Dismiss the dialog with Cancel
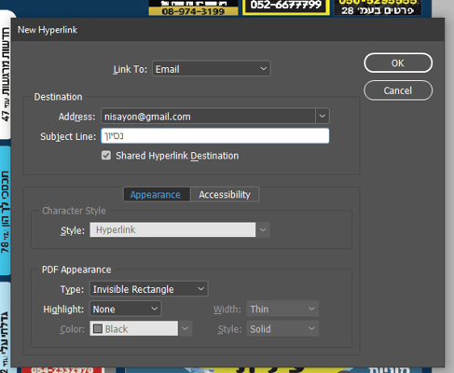This screenshot has height=373, width=454. [398, 90]
